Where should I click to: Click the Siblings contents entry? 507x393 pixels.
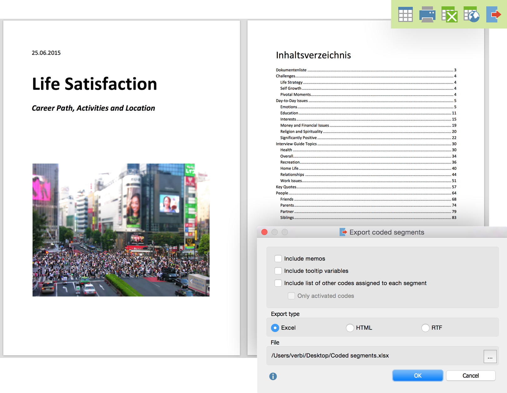point(368,218)
